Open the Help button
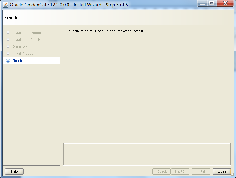Image resolution: width=236 pixels, height=178 pixels. click(14, 171)
